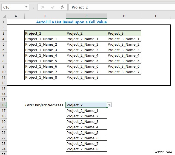Click the Name Box showing C16
The image size is (175, 155).
click(x=15, y=7)
